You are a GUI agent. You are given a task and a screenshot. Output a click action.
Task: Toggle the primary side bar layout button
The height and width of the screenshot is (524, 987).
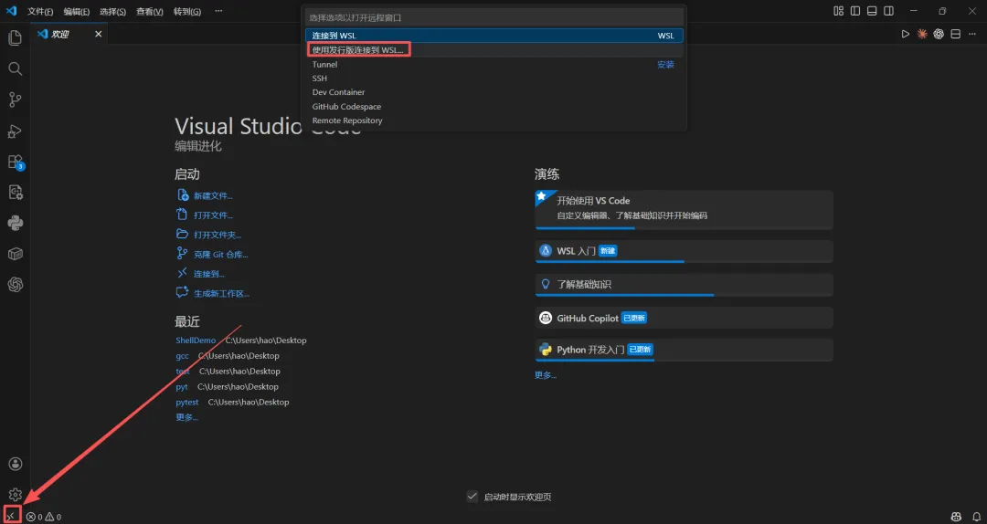click(855, 11)
